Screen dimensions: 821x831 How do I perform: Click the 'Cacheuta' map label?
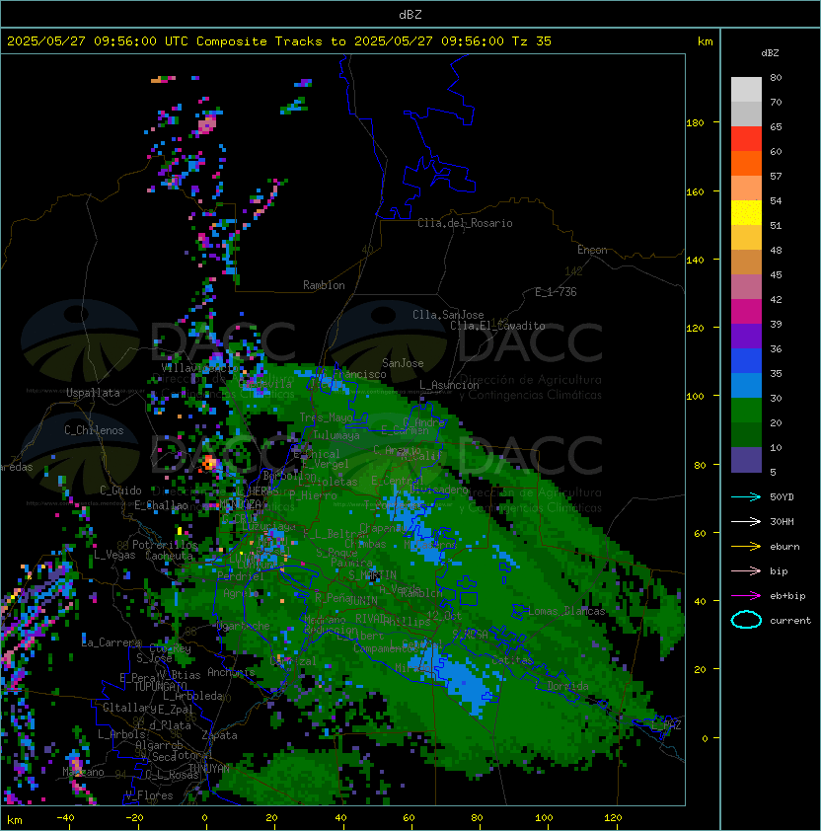click(169, 556)
